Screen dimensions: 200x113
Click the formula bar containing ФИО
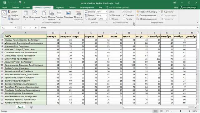118,28
